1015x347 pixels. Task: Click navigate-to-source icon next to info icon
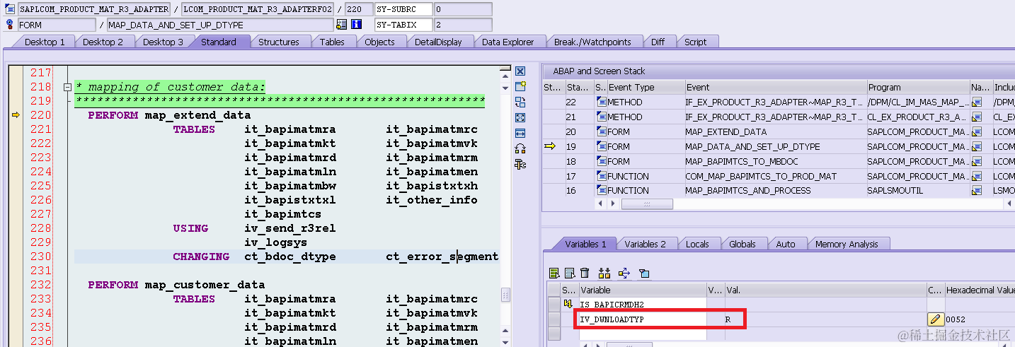tap(342, 25)
